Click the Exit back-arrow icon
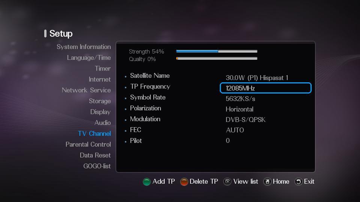This screenshot has height=202, width=360. click(298, 182)
